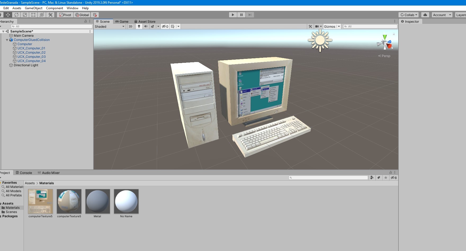466x251 pixels.
Task: Toggle 2D mode in the Scene view
Action: click(130, 26)
